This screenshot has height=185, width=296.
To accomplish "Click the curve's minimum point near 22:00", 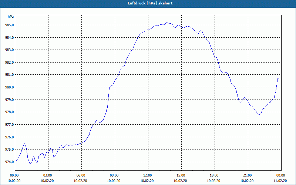I will [259, 115].
